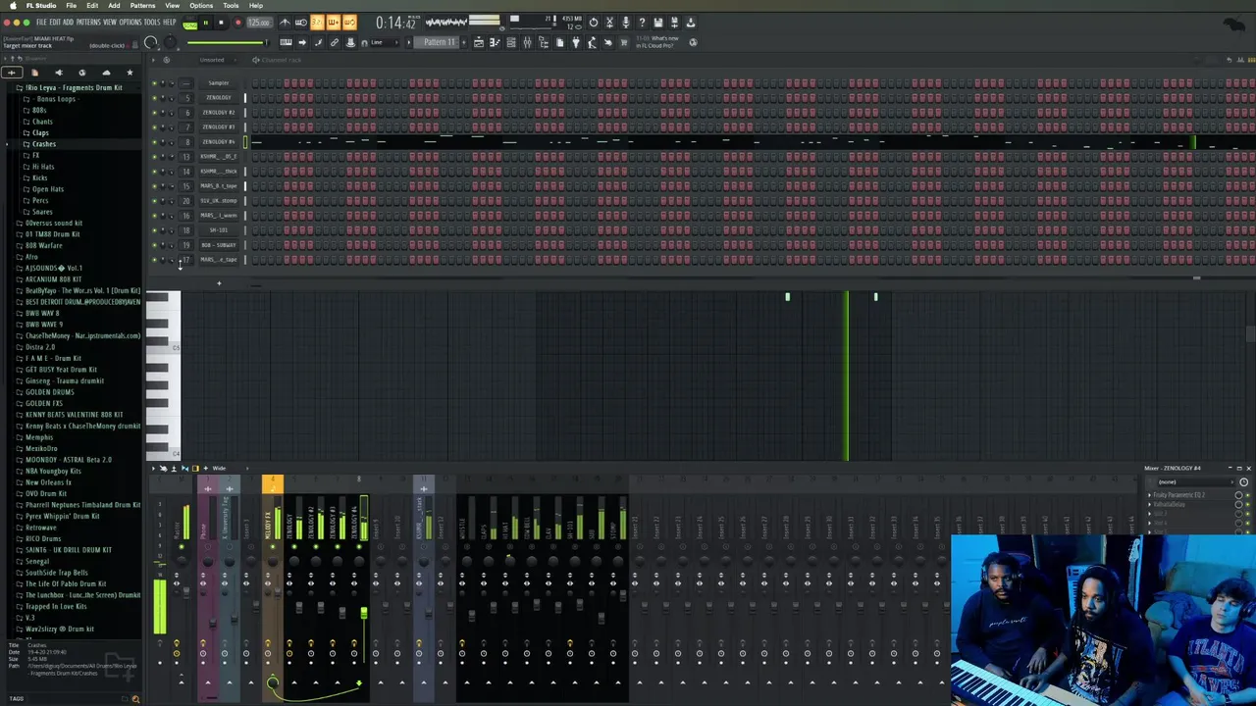The height and width of the screenshot is (706, 1256).
Task: Mute the SH-101 channel LED
Action: 153,230
